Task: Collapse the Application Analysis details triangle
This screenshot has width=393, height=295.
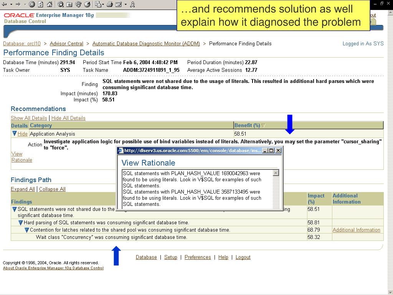Action: pos(14,133)
